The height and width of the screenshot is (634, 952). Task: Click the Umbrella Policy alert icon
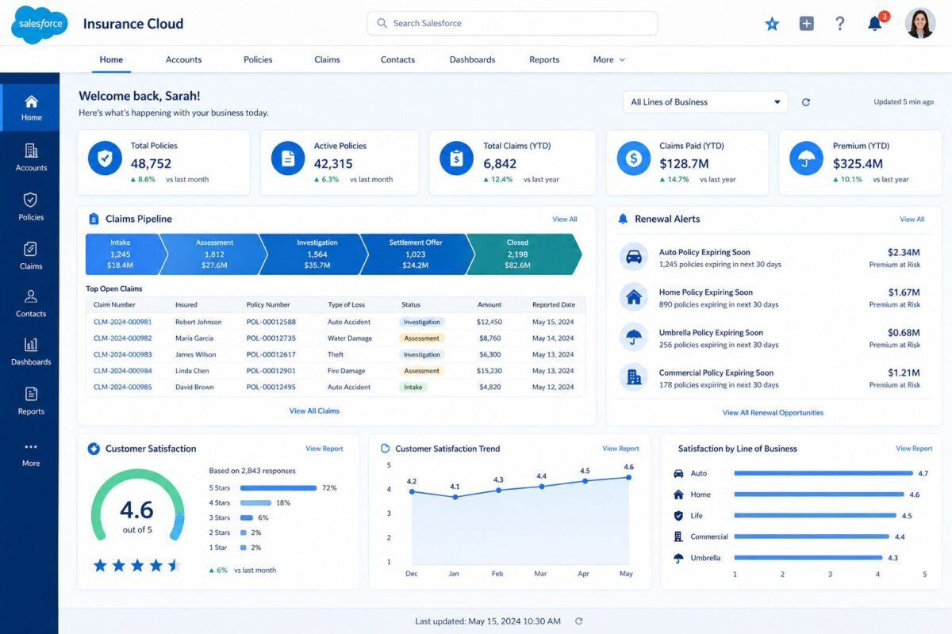(634, 338)
